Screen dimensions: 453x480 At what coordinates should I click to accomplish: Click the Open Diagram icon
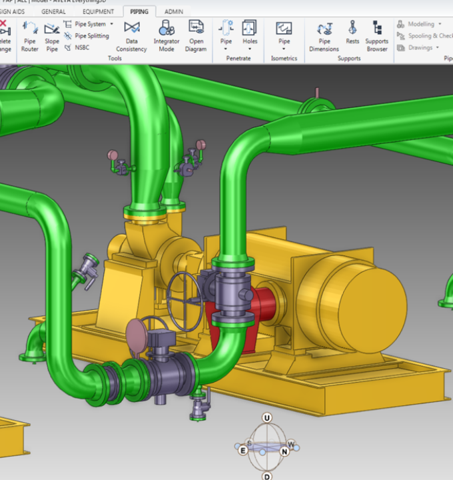pyautogui.click(x=196, y=35)
